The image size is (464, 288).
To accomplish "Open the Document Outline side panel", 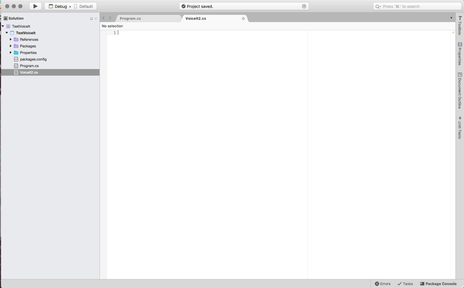I will click(x=460, y=91).
